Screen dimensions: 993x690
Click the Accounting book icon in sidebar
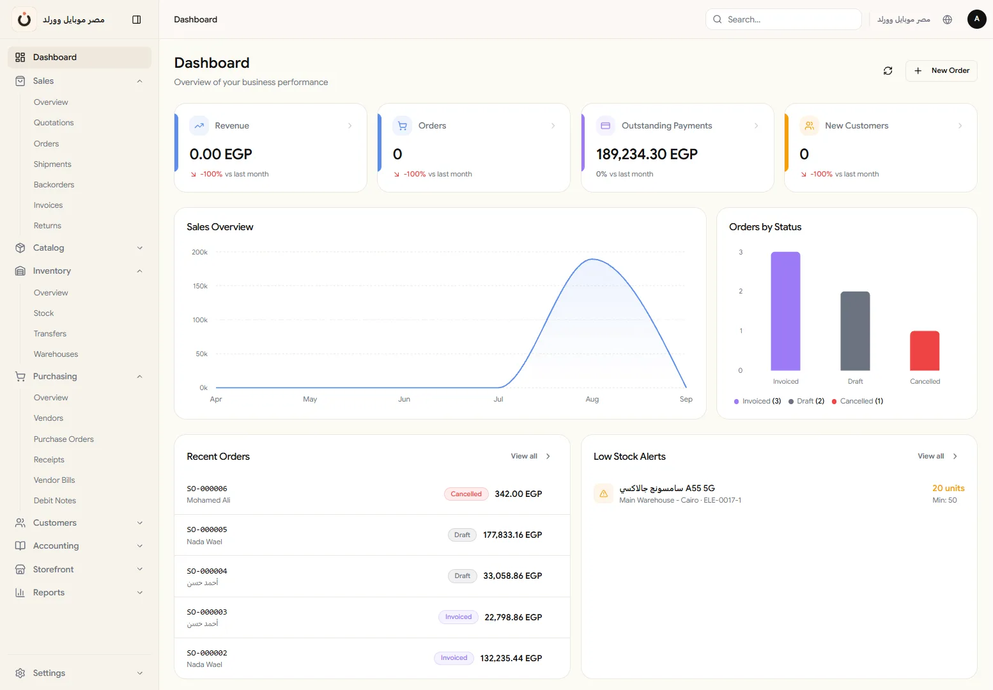[x=20, y=546]
